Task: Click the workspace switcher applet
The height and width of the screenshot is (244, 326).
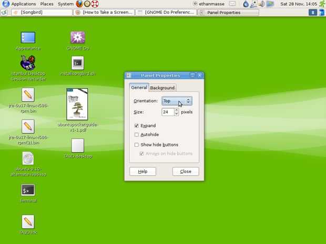Action: point(313,13)
